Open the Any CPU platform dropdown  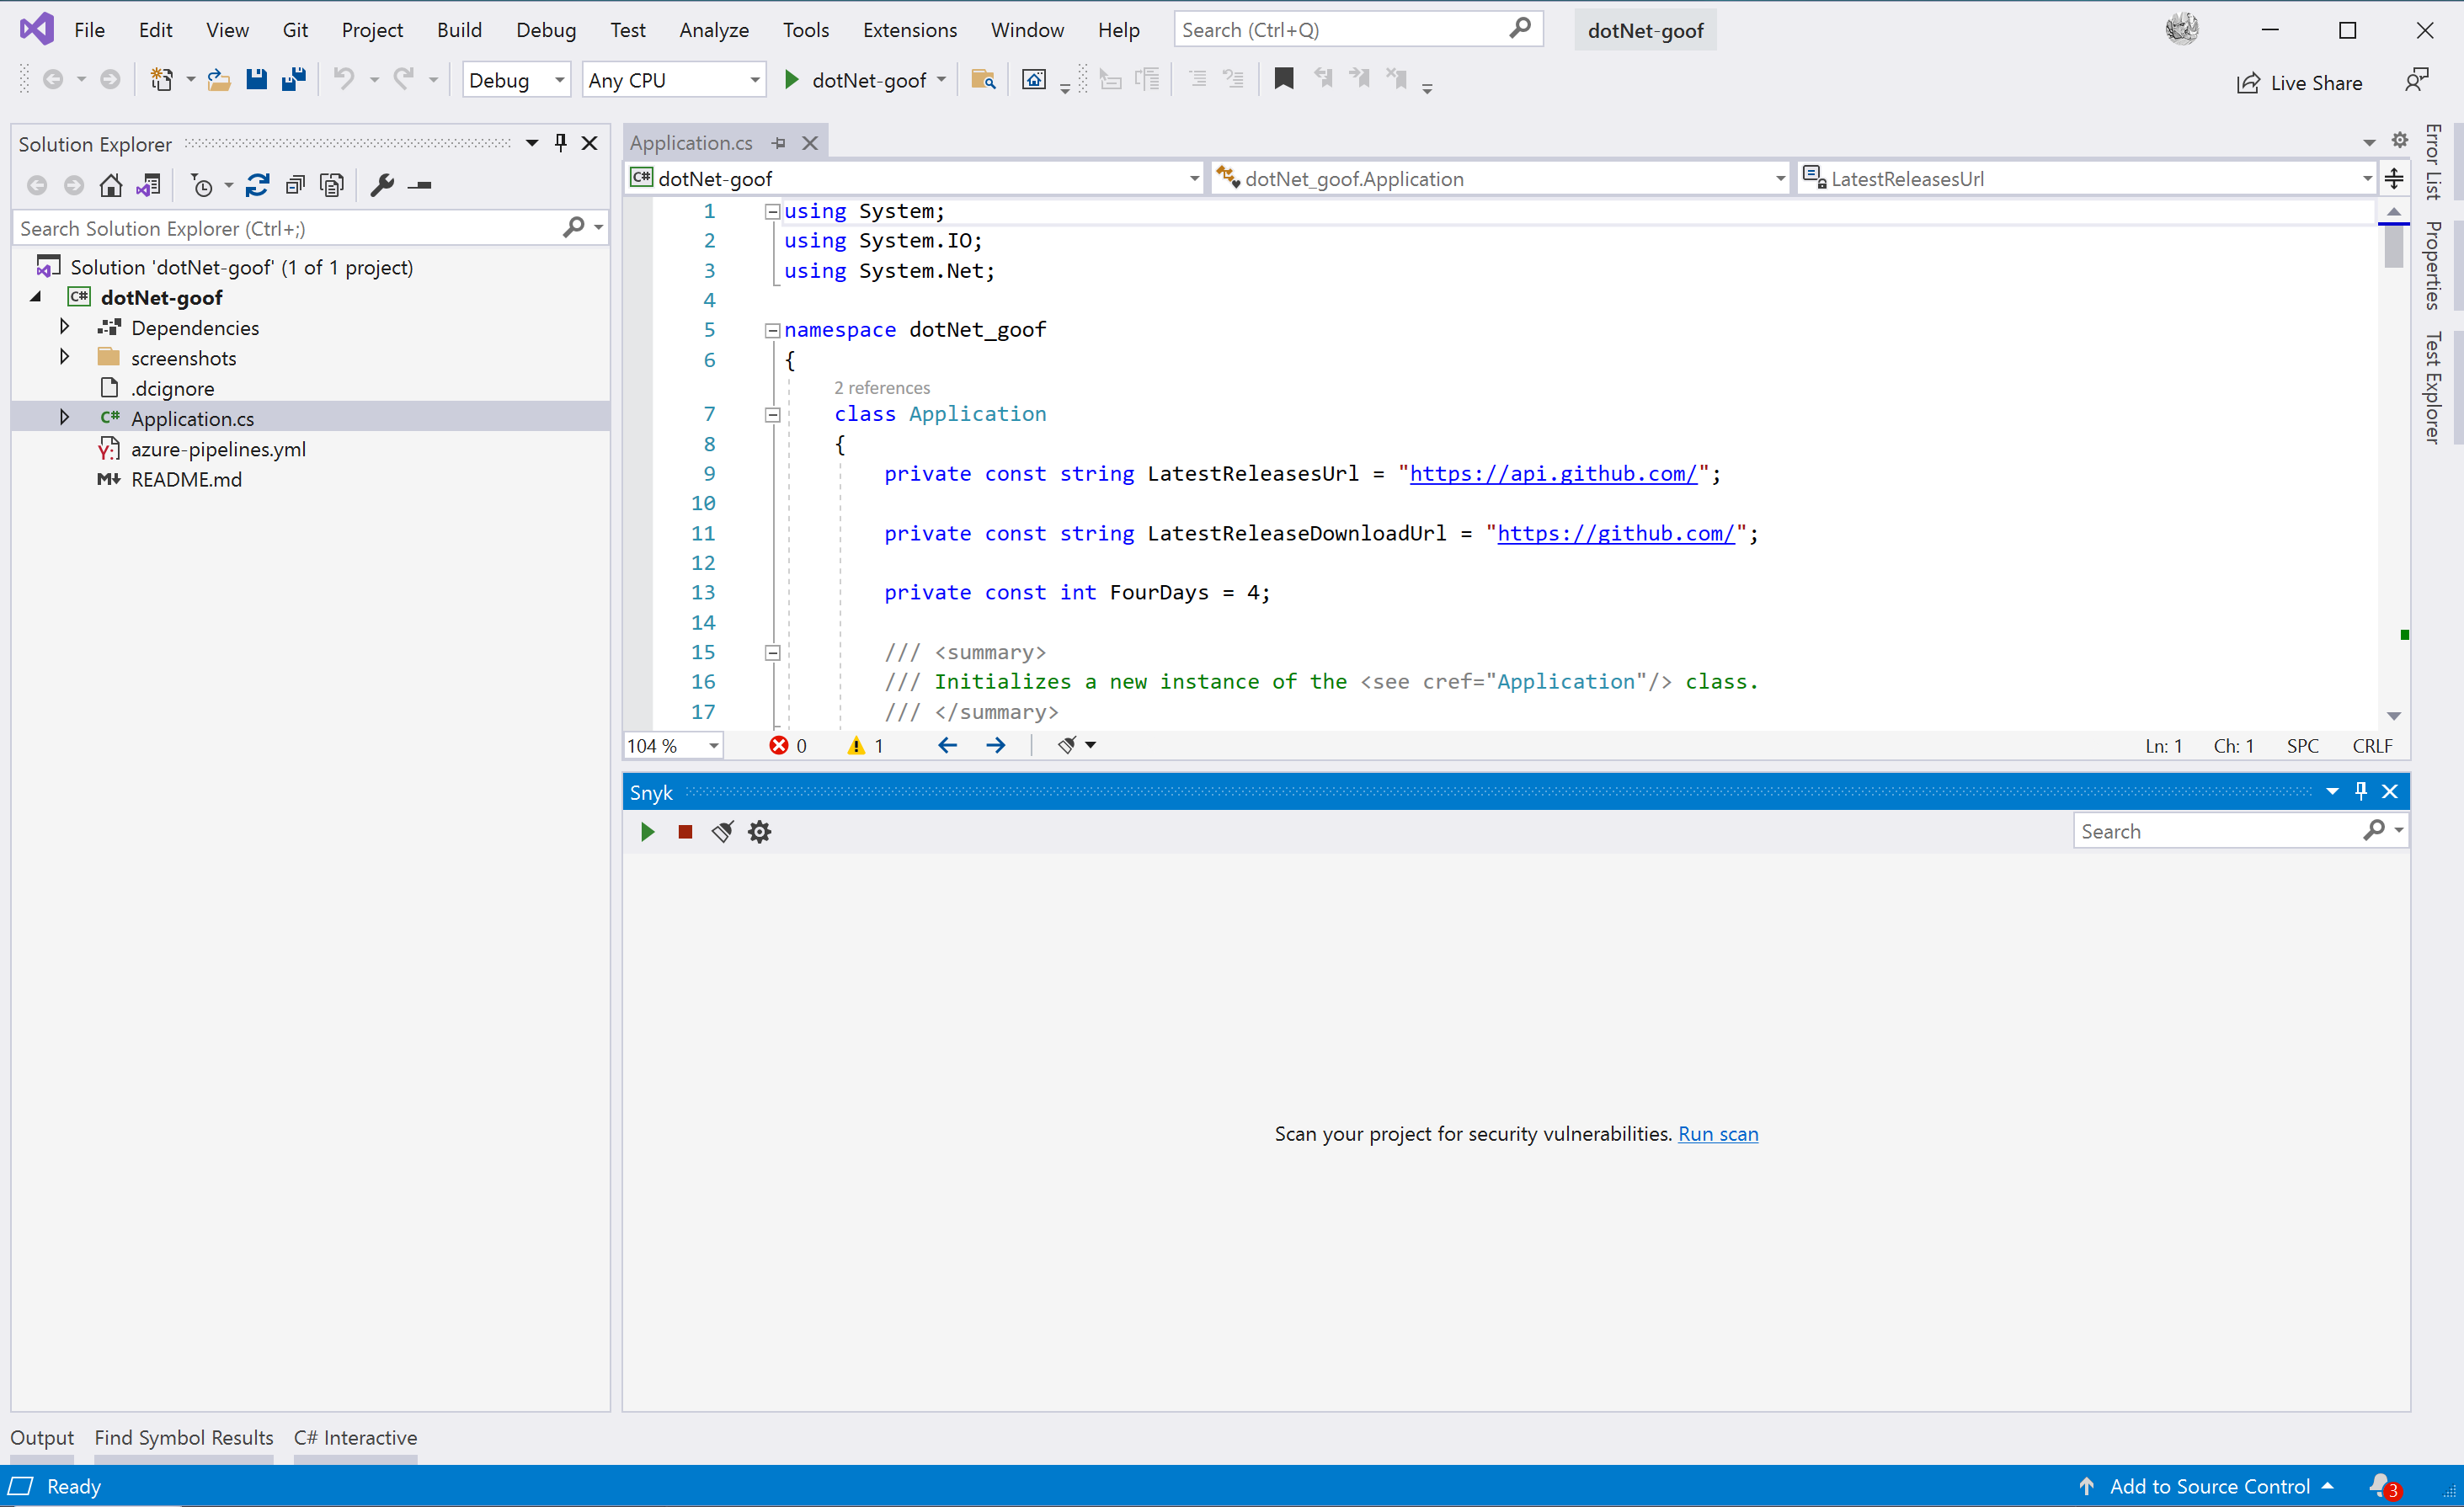click(674, 80)
